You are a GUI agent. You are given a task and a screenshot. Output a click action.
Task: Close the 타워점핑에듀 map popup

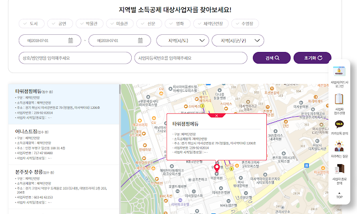pyautogui.click(x=216, y=116)
